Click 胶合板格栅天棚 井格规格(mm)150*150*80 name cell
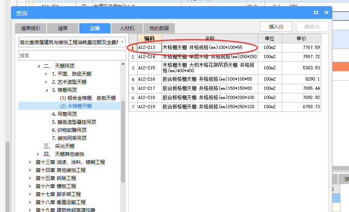Viewport: 349px width, 212px height. coord(209,88)
